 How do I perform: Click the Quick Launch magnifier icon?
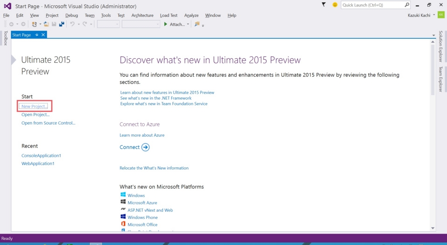coord(407,5)
